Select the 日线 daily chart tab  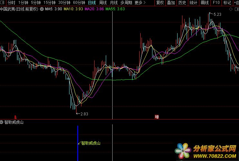point(92,3)
